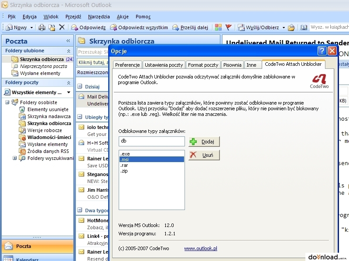The height and width of the screenshot is (261, 349).
Task: Collapse the Ubiegły tydzień message group
Action: [x=79, y=117]
